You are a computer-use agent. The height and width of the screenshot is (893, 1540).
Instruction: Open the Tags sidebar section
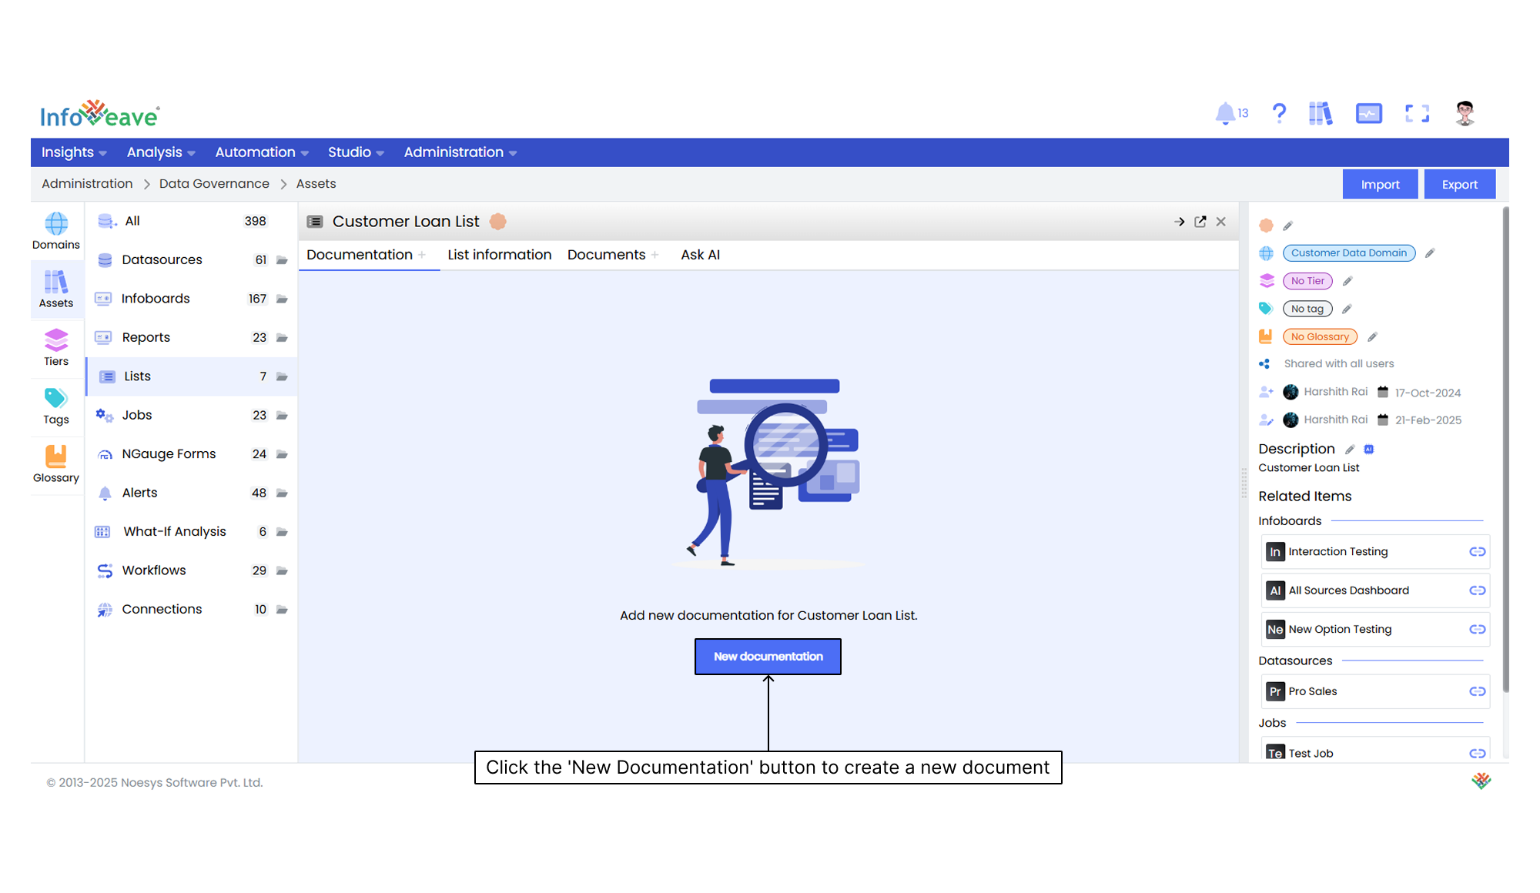[56, 406]
